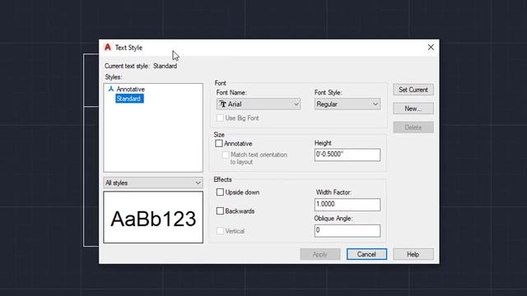Click the Width Factor input field
Image resolution: width=527 pixels, height=296 pixels.
click(x=347, y=205)
